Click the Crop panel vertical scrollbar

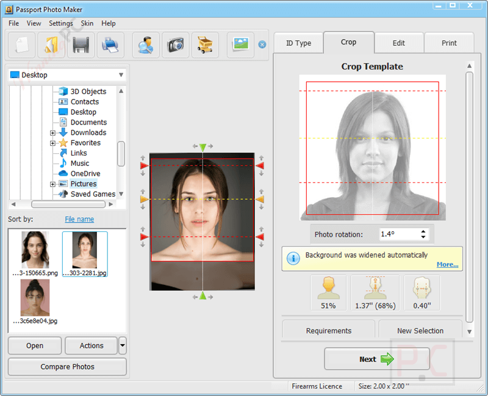tap(469, 197)
